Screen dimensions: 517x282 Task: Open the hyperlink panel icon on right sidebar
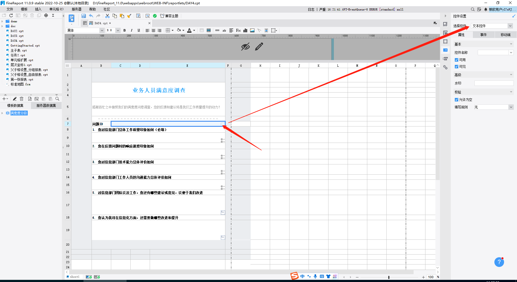click(x=445, y=67)
